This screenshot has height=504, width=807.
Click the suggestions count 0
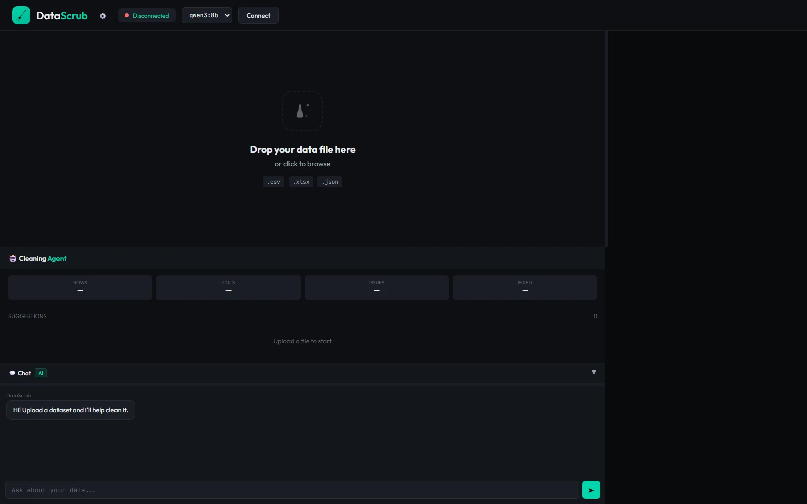(x=595, y=316)
